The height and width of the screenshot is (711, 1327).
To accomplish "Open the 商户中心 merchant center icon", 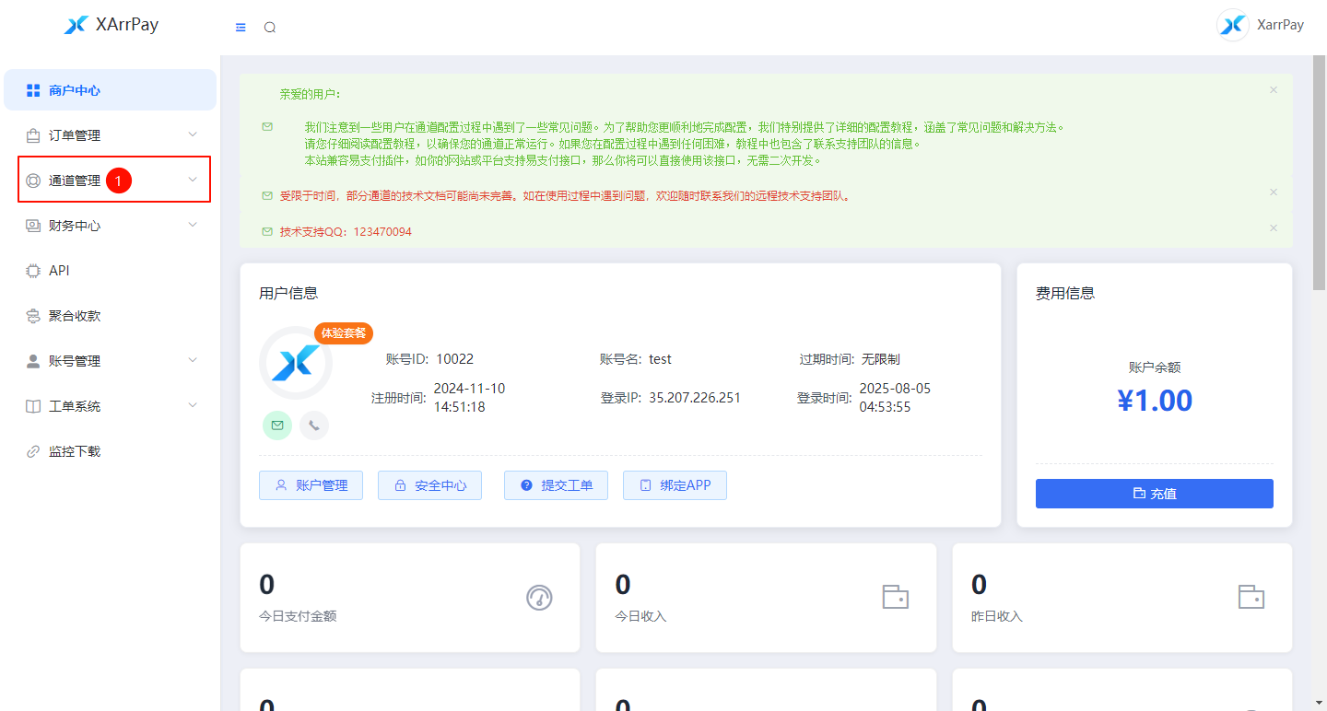I will click(x=31, y=89).
